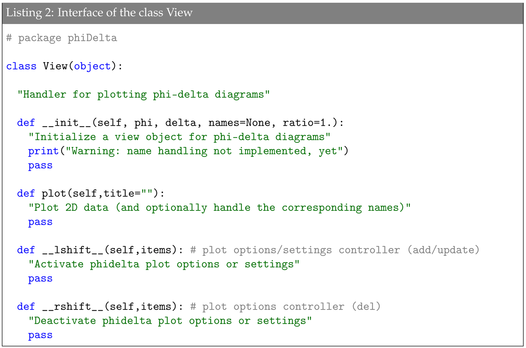Click the 'class' keyword before View
Screen dimensions: 526x348
21,66
